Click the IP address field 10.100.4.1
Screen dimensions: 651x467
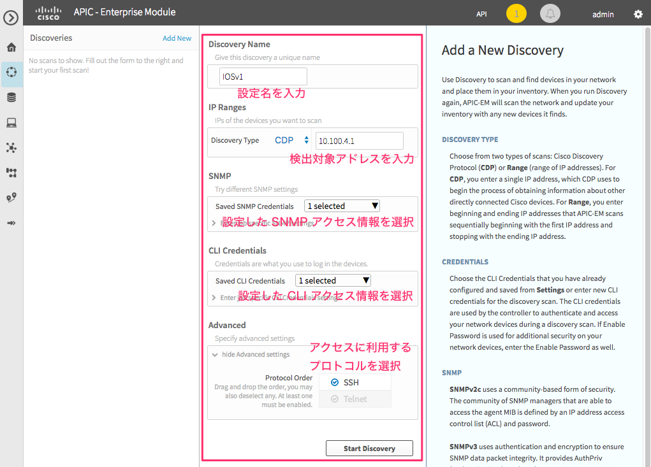click(359, 141)
